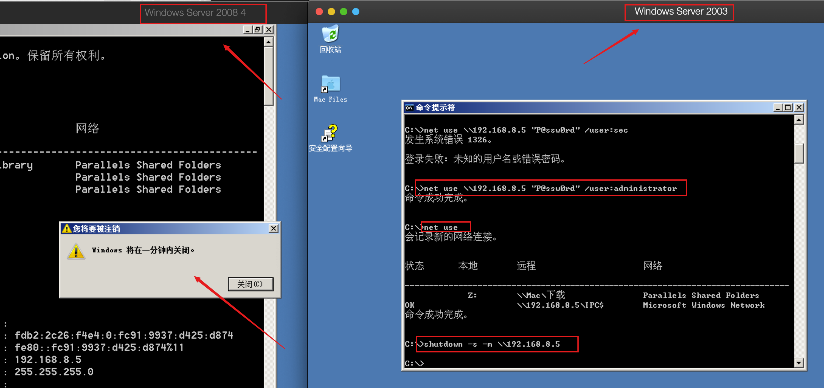Click the net use command with /user:administrator
Viewport: 824px width, 388px height.
tap(550, 189)
